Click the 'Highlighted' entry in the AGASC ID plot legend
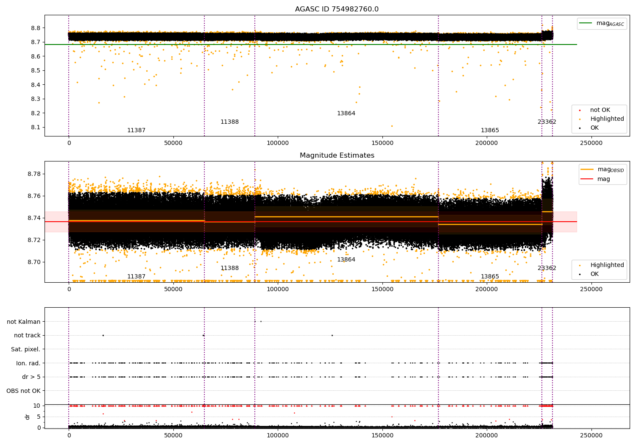This screenshot has height=445, width=636. click(607, 119)
